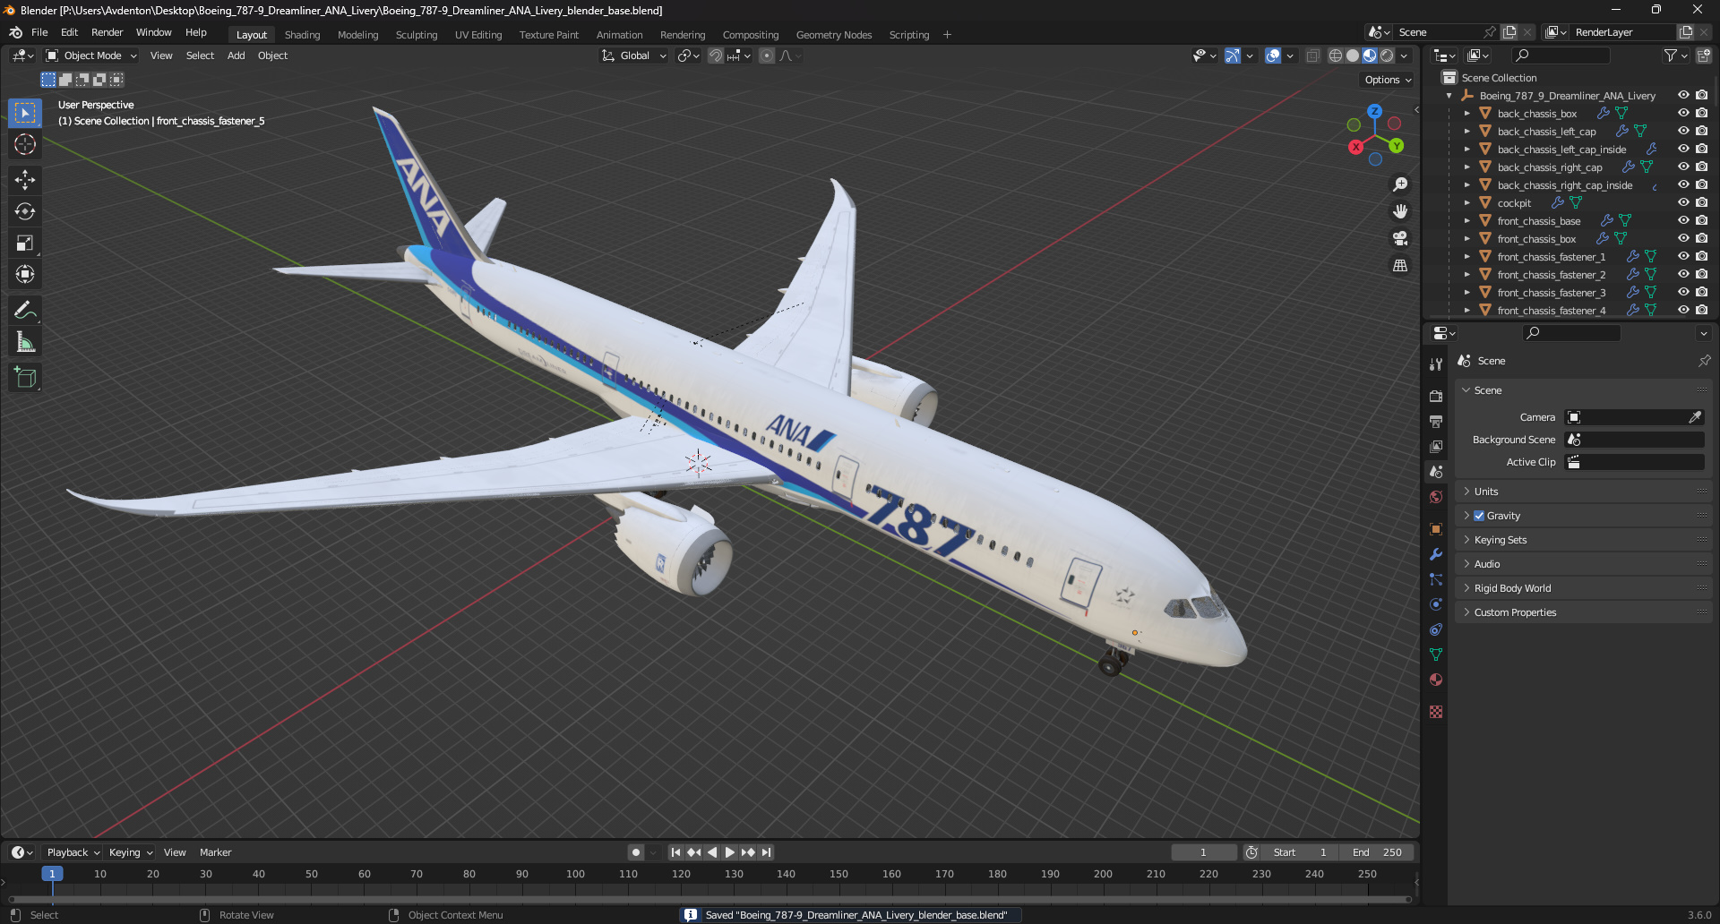
Task: Switch perspective/orthographic grid icon
Action: (x=1399, y=265)
